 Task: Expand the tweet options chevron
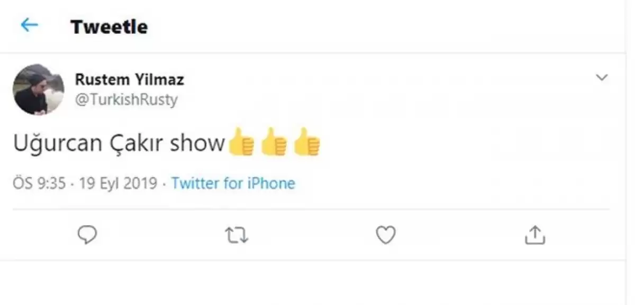pos(602,78)
